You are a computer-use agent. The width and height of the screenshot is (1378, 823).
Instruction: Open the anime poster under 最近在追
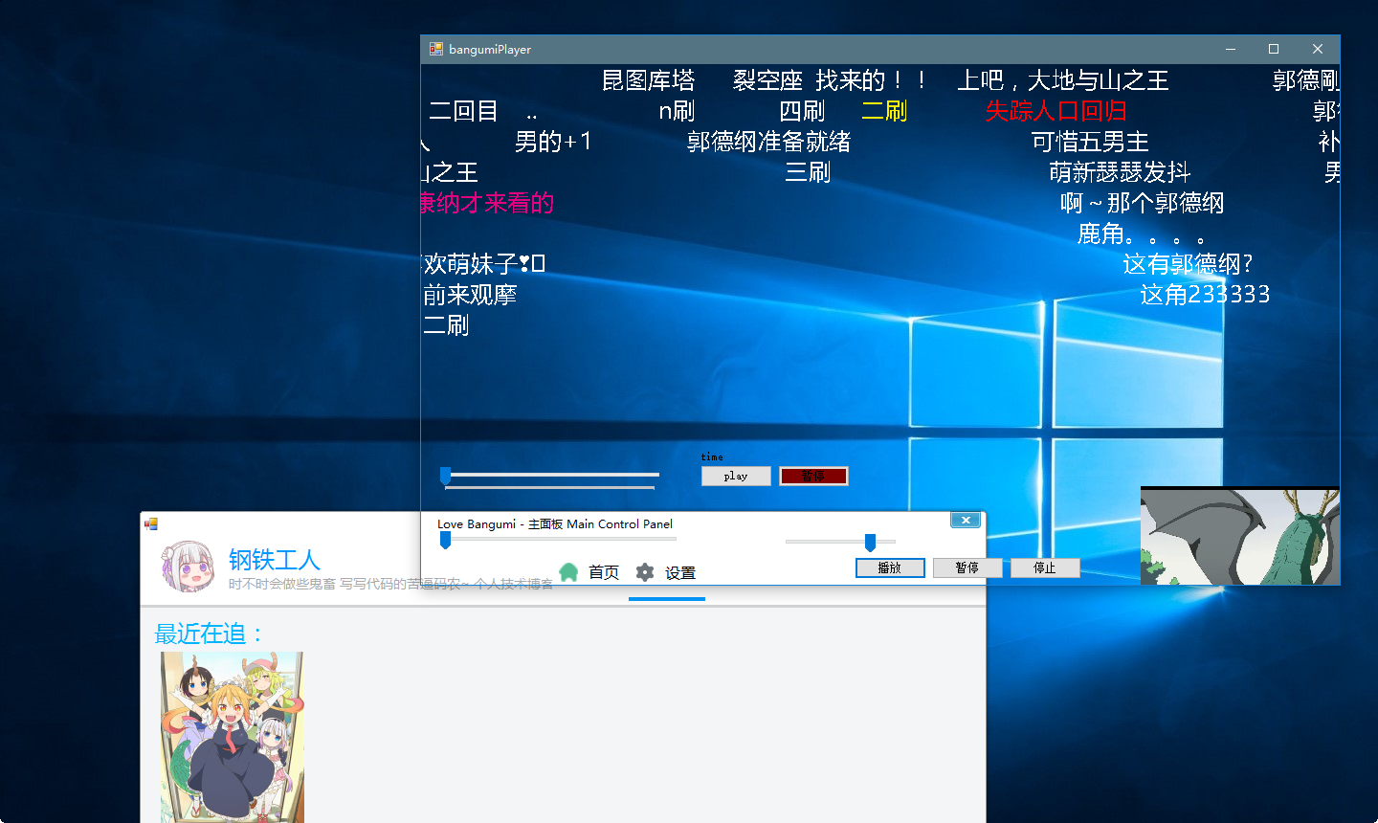click(x=232, y=736)
